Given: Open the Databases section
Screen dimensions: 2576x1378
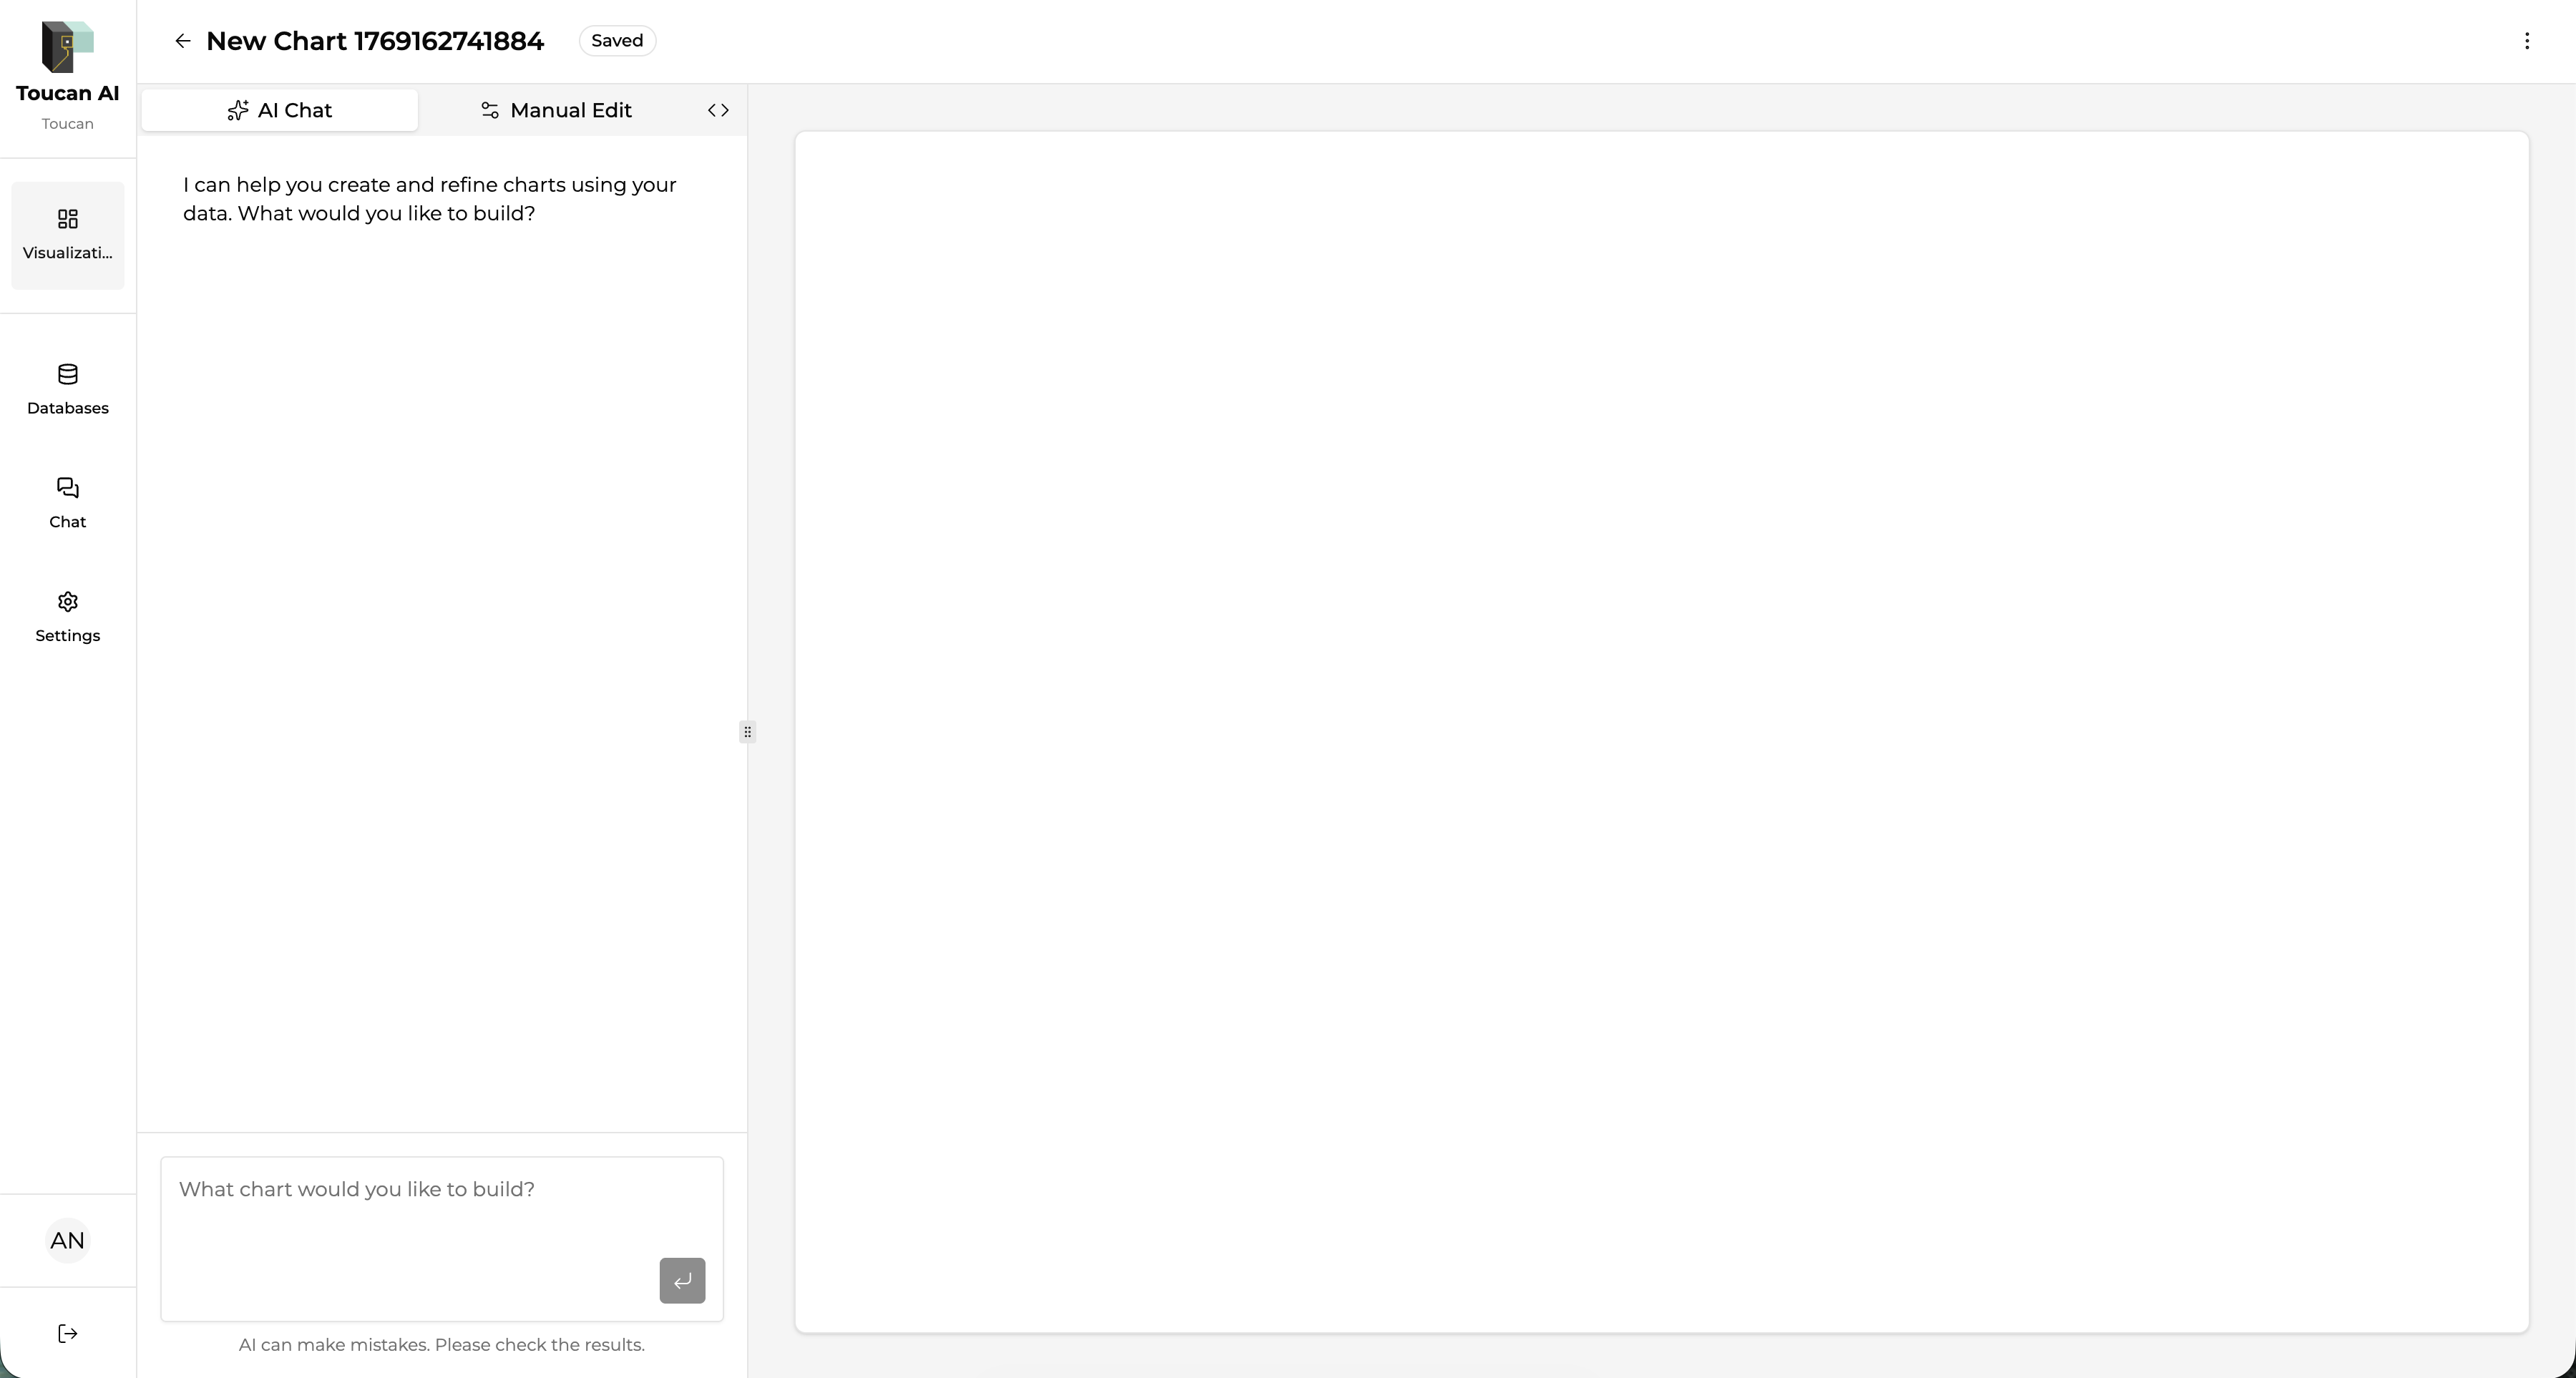Looking at the screenshot, I should 67,389.
